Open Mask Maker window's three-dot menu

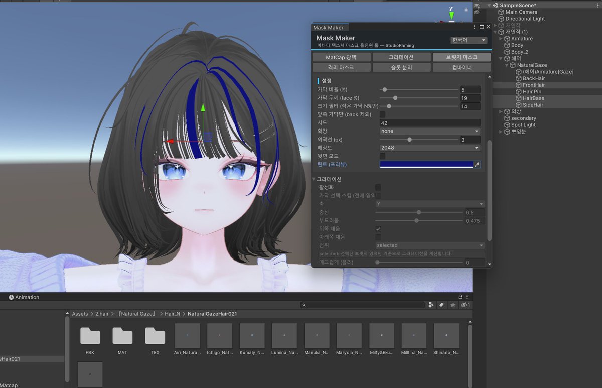coord(474,27)
